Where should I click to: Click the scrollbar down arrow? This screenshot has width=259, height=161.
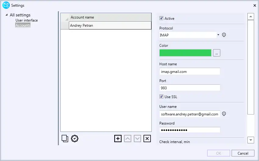click(x=250, y=140)
